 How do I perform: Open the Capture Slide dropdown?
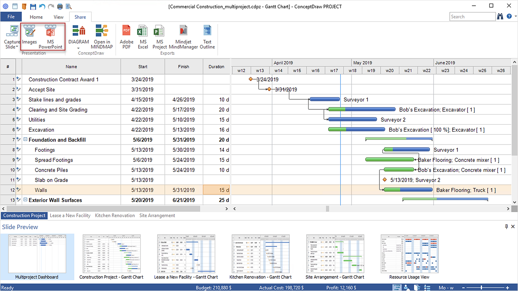point(12,45)
